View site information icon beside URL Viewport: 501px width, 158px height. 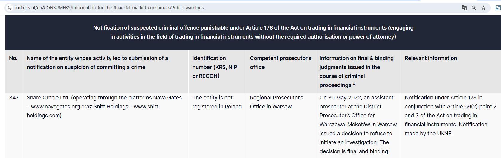[10, 8]
